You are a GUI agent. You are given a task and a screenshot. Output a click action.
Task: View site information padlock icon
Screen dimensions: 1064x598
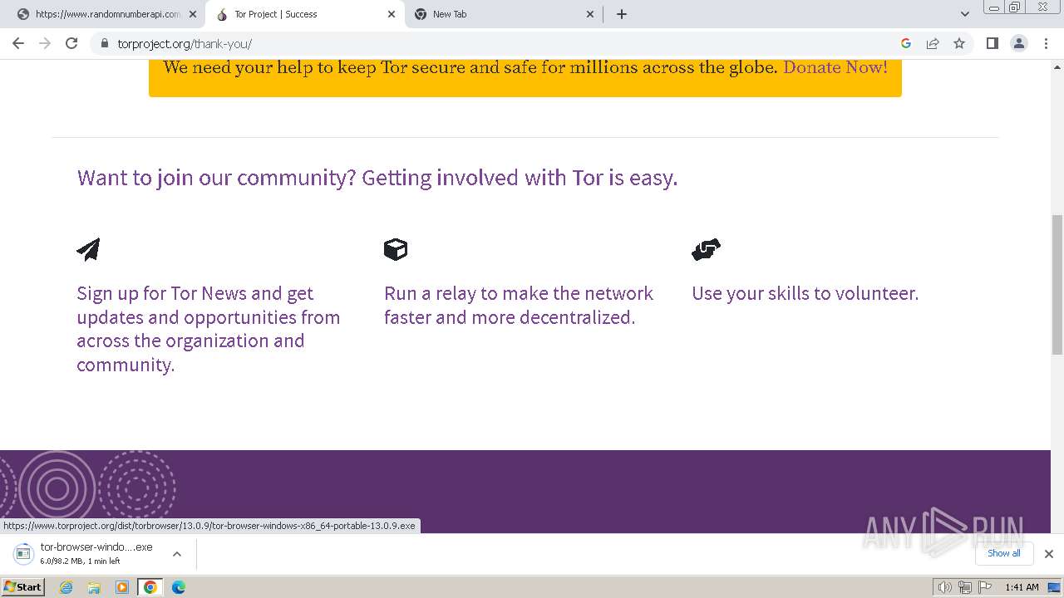pos(104,43)
